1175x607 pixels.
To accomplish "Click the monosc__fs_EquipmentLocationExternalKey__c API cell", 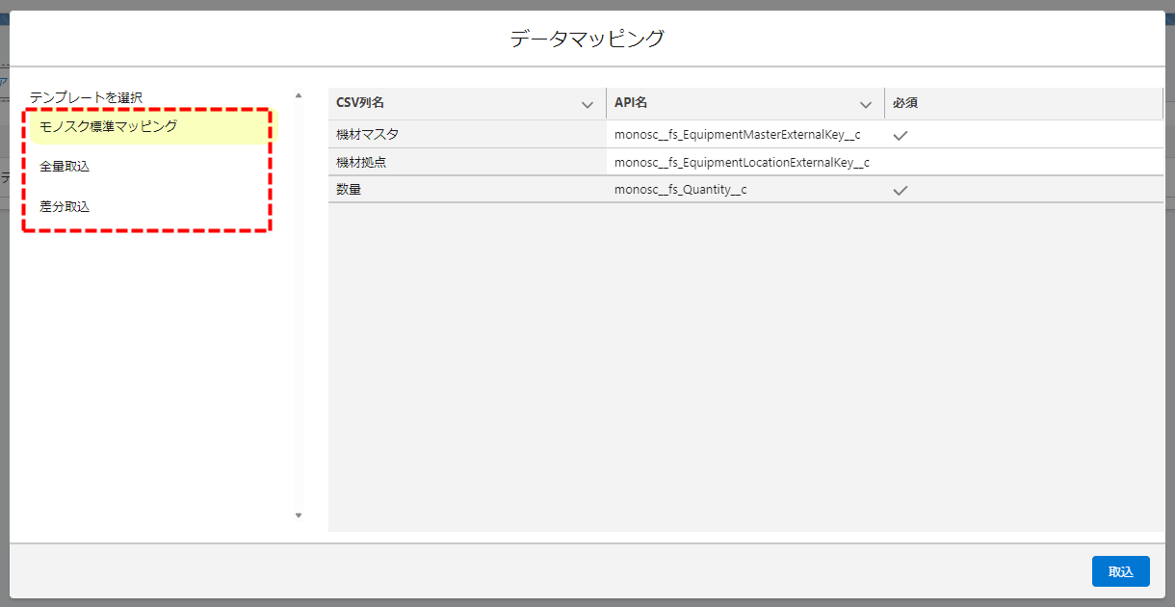I will [742, 163].
